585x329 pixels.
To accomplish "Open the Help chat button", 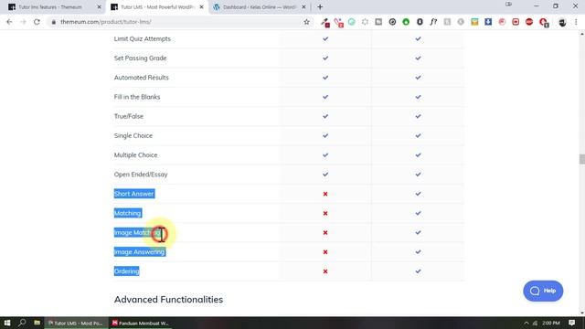I will point(543,291).
